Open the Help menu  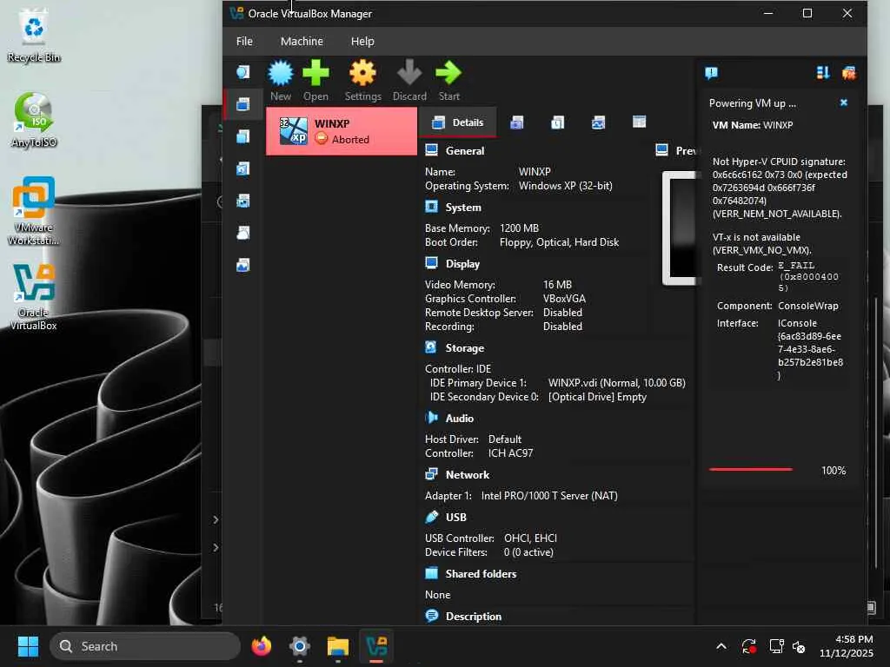coord(362,42)
